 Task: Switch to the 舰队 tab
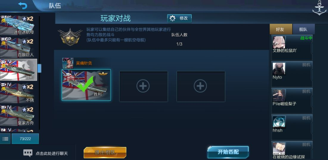click(304, 29)
